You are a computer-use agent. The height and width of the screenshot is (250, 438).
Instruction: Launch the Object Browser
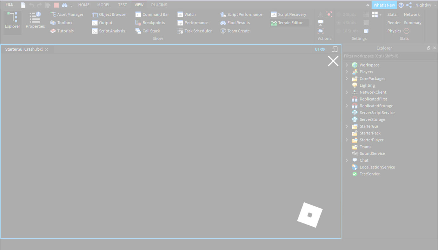(x=109, y=15)
